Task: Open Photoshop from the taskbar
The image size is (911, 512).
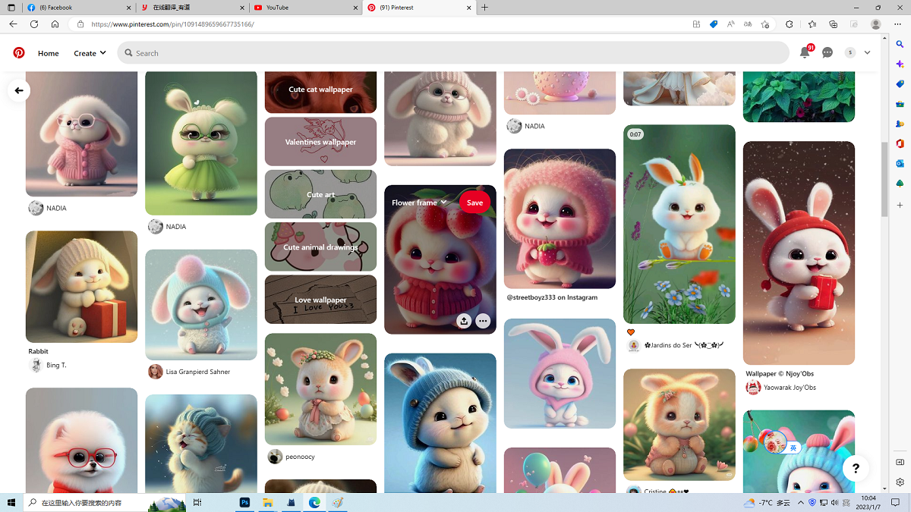Action: (245, 502)
